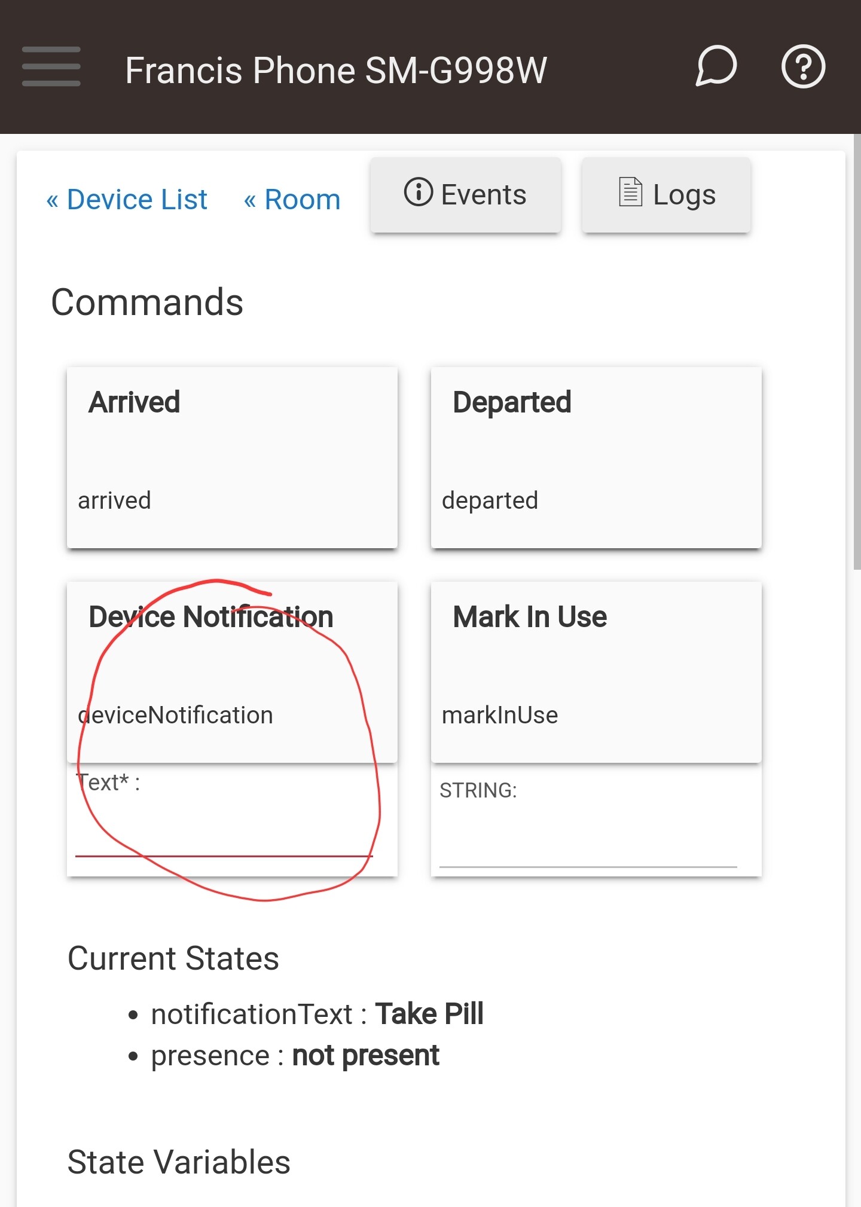The image size is (861, 1207).
Task: Send the Device Notification command
Action: [232, 672]
